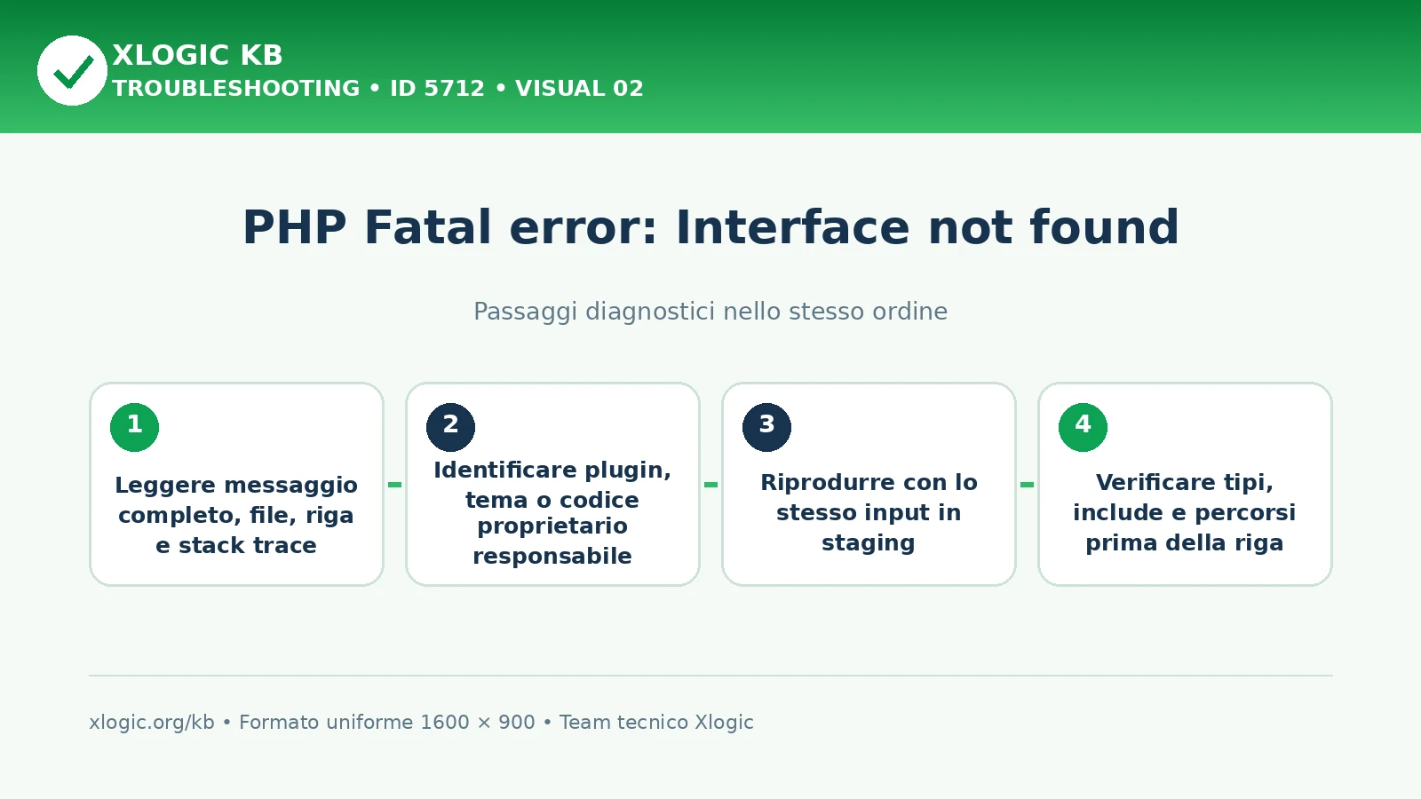
Task: Click the TROUBLESHOOTING • ID 5712 • VISUAL 02 line
Action: [x=377, y=89]
